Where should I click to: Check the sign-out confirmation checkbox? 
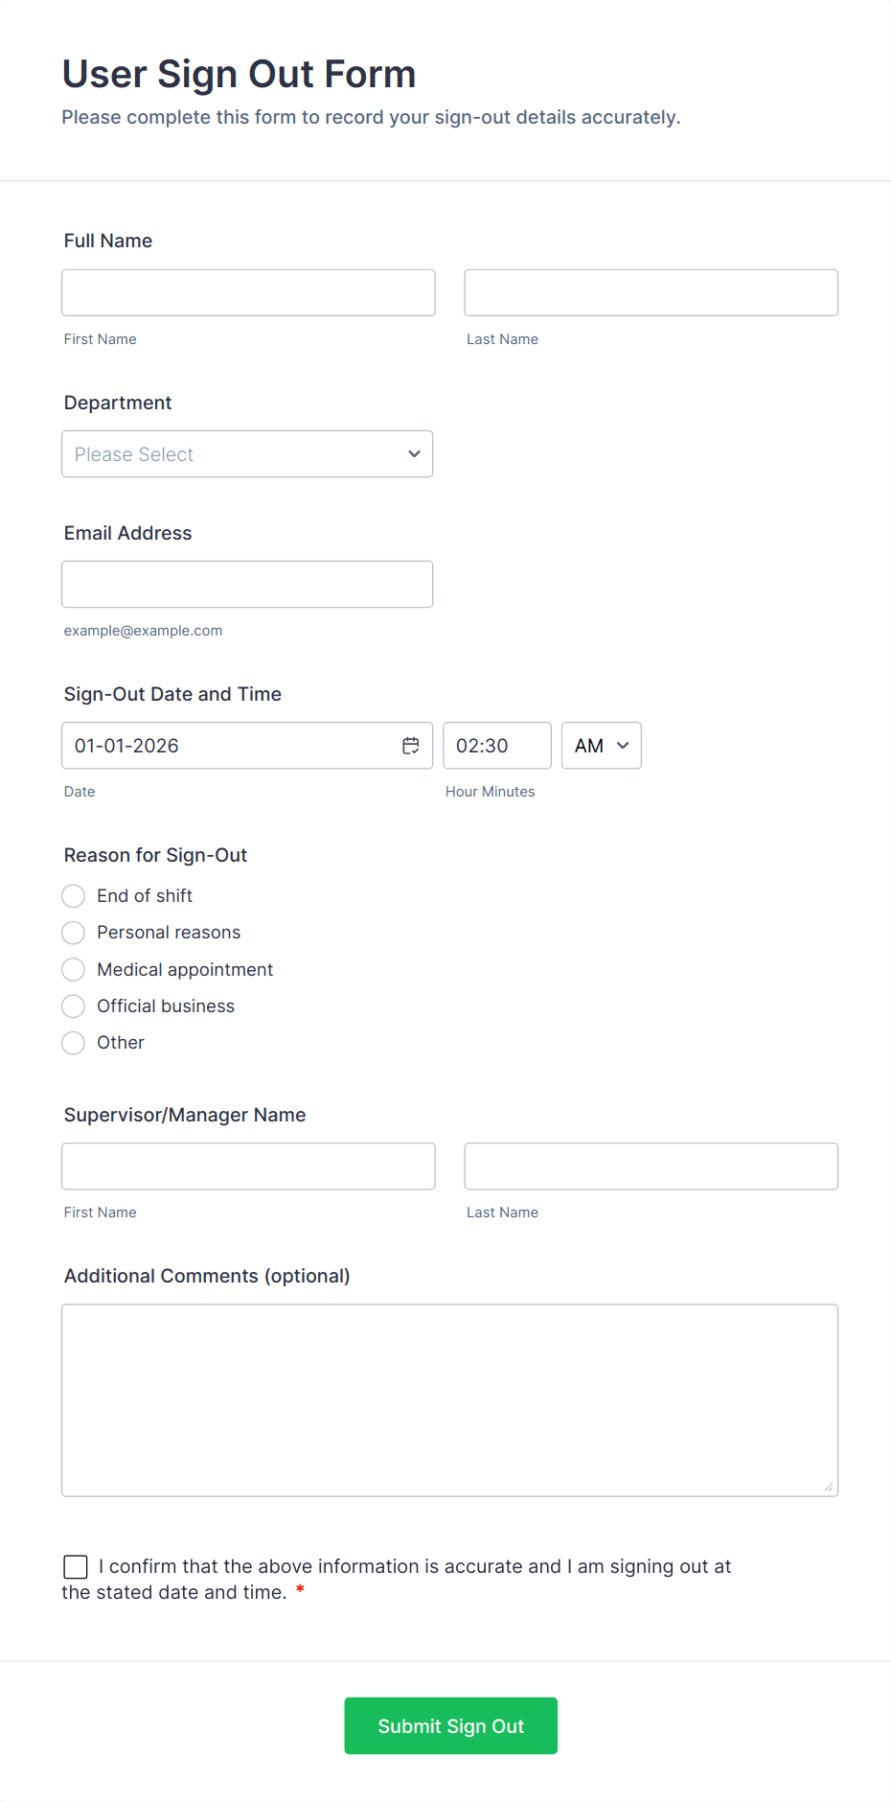pyautogui.click(x=75, y=1566)
